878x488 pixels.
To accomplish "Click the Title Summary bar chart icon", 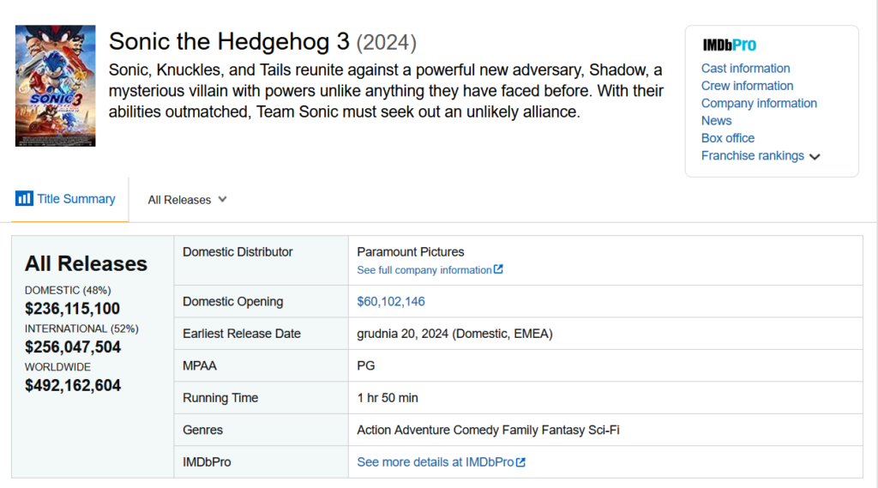I will point(24,198).
